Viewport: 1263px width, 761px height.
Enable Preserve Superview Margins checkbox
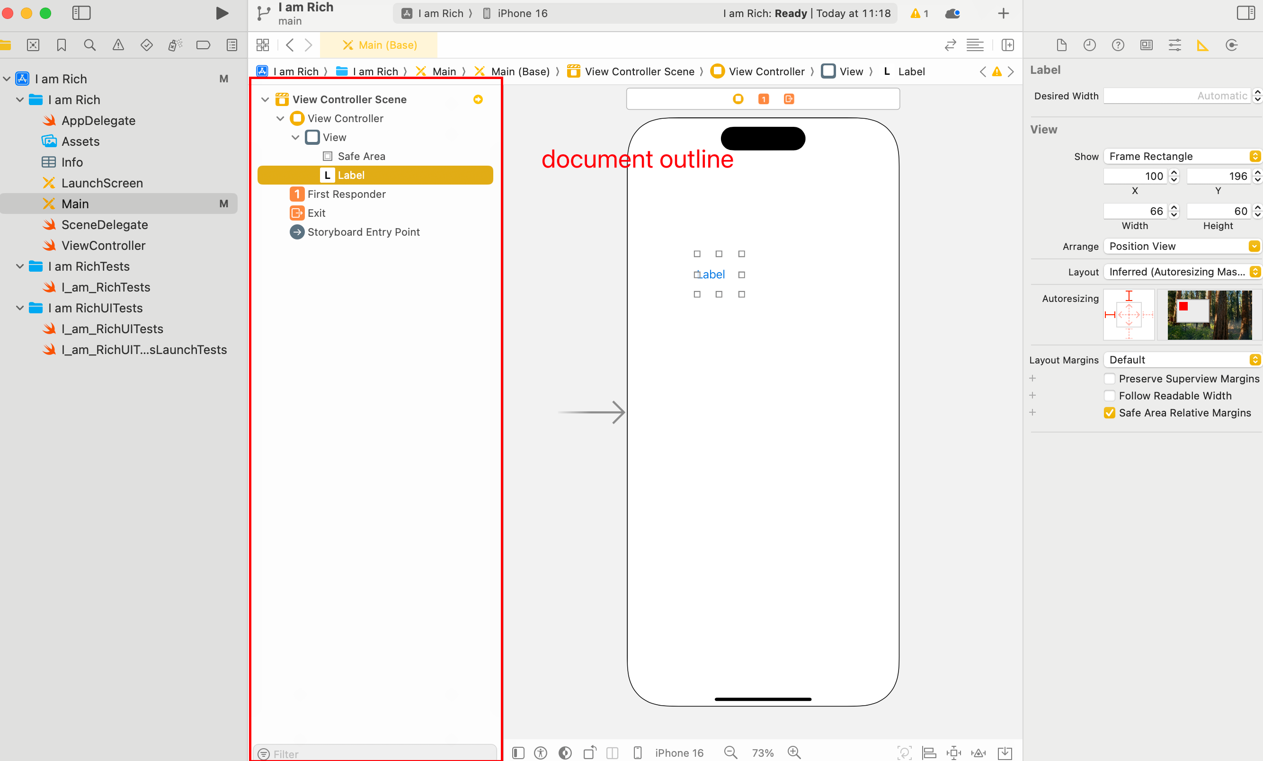1108,378
